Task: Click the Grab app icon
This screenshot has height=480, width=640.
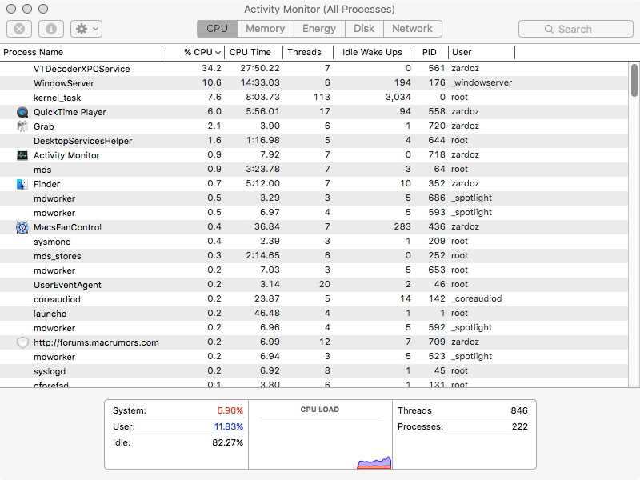Action: (22, 126)
